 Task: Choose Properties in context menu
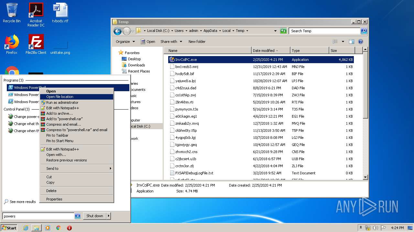(77, 199)
